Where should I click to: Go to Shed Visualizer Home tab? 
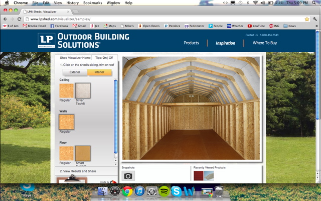(73, 58)
